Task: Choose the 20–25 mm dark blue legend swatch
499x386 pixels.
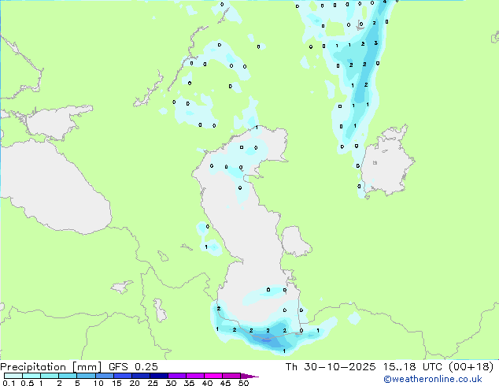Action: point(141,376)
